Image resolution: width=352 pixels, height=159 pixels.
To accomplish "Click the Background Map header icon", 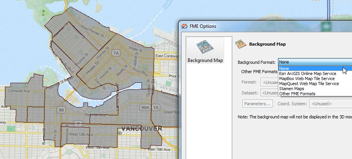I will click(241, 44).
